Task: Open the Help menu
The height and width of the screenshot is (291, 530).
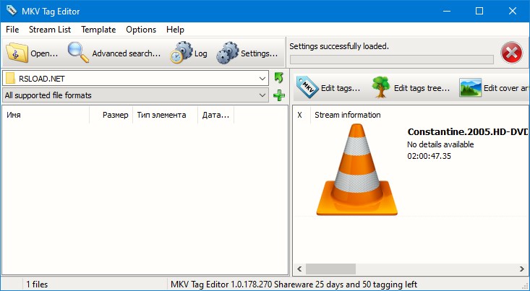Action: coord(175,30)
